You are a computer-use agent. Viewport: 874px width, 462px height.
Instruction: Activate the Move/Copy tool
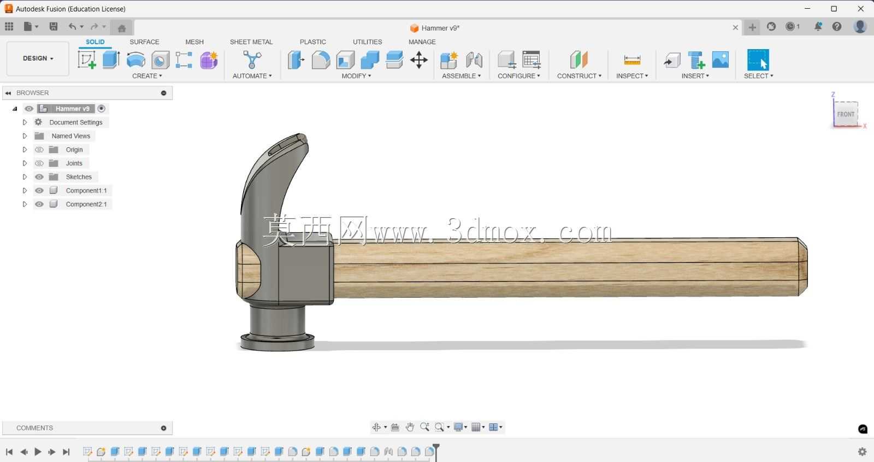(419, 59)
